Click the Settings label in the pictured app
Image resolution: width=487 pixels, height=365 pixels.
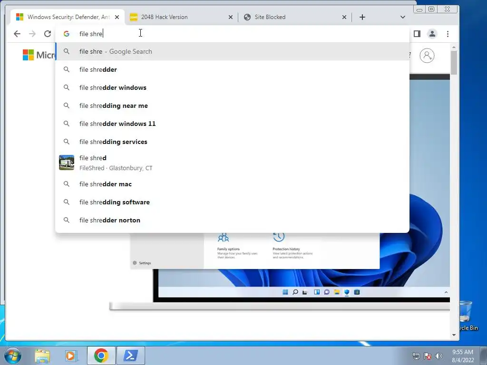coord(145,263)
